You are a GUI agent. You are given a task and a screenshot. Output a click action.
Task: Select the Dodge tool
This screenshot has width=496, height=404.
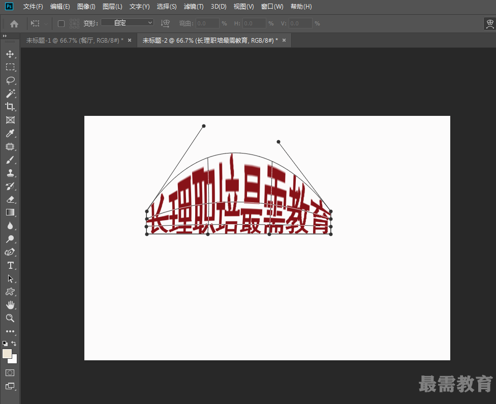tap(10, 239)
